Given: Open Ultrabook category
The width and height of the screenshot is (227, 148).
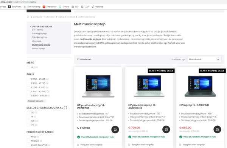Looking at the screenshot, I should pyautogui.click(x=36, y=41).
